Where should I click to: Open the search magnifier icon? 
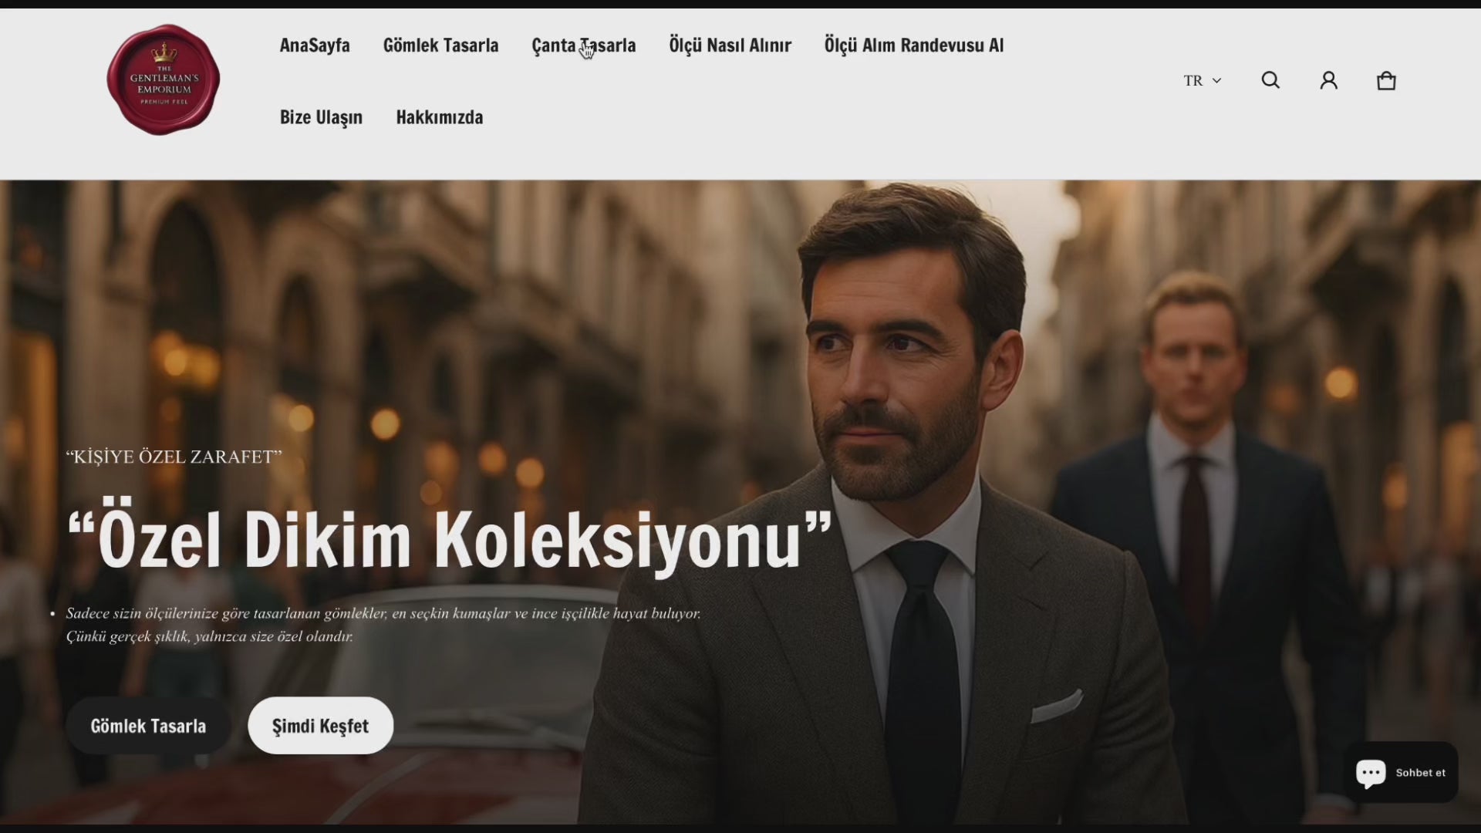[x=1270, y=80]
